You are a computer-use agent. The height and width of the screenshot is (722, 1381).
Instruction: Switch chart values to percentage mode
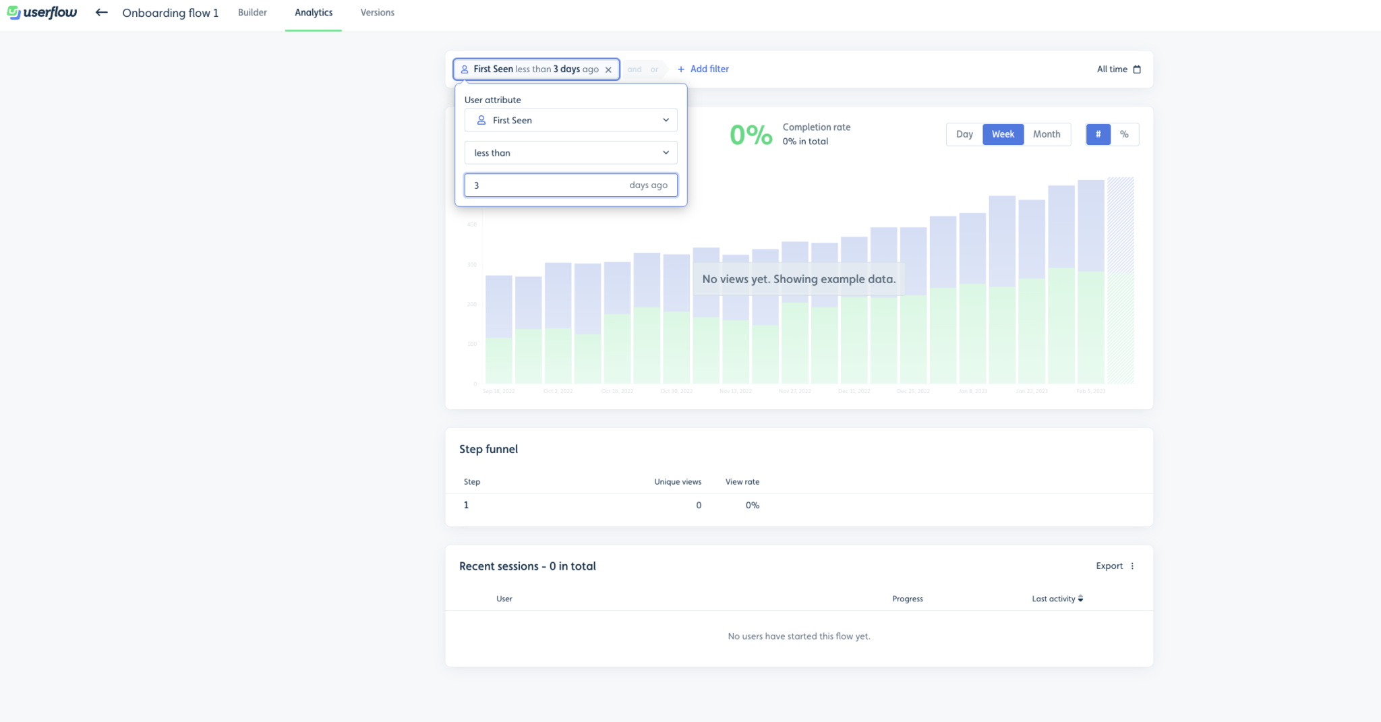[x=1124, y=134]
